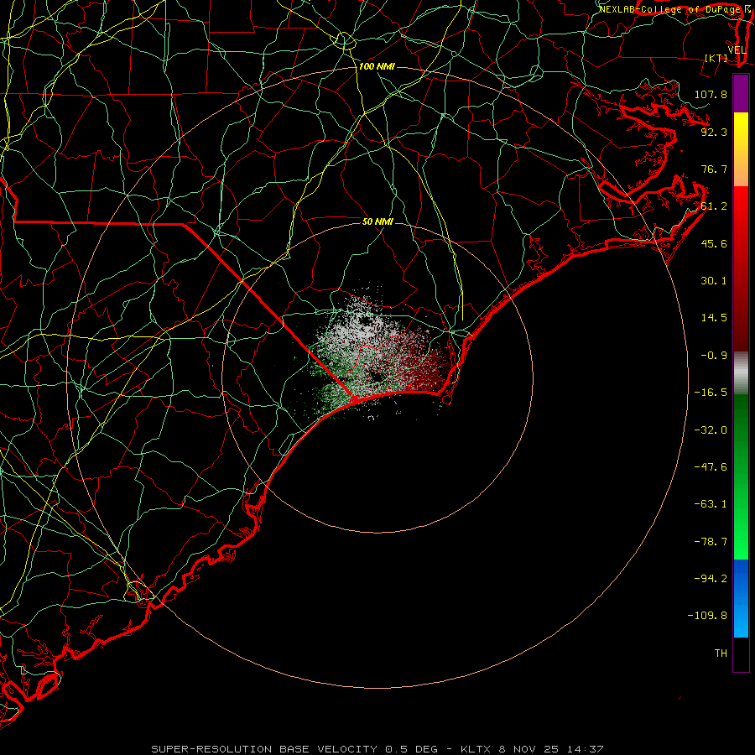Click the 107.8 velocity scale value
The width and height of the screenshot is (755, 755).
click(711, 94)
